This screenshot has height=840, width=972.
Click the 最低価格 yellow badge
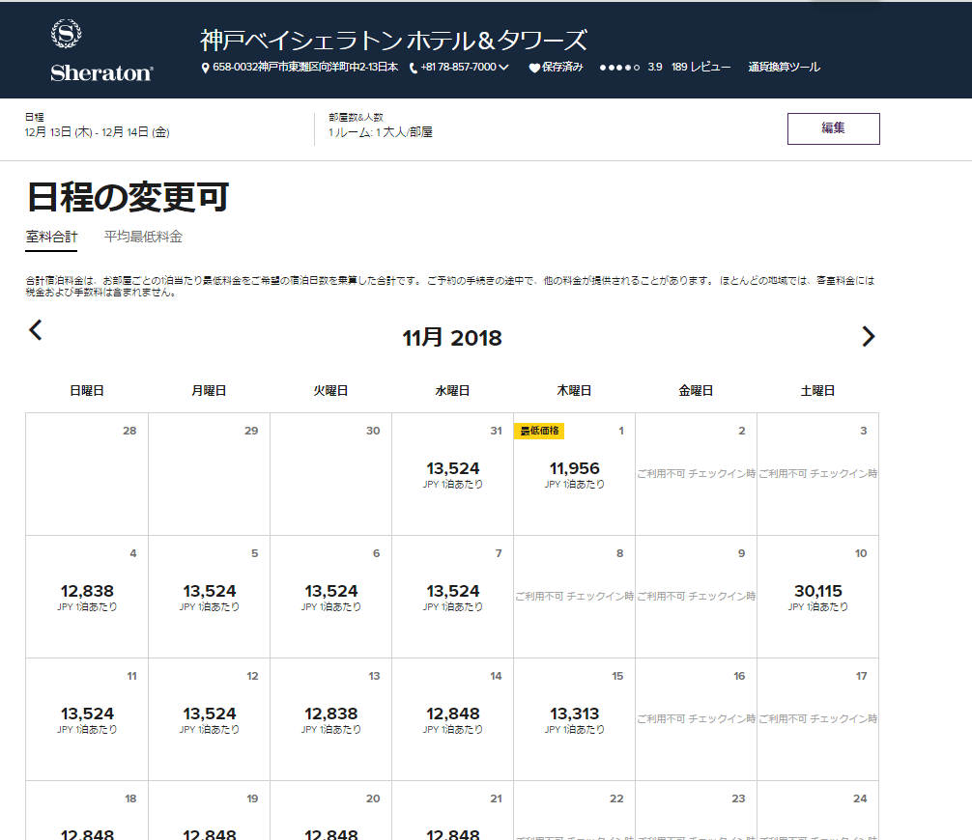point(539,431)
